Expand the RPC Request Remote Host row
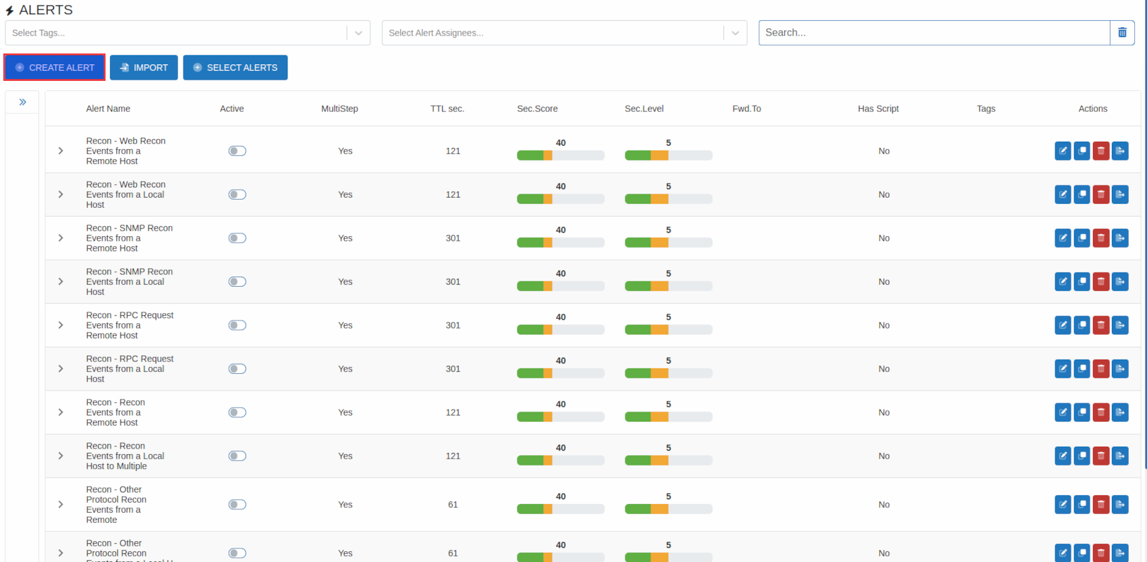The height and width of the screenshot is (562, 1147). 61,325
